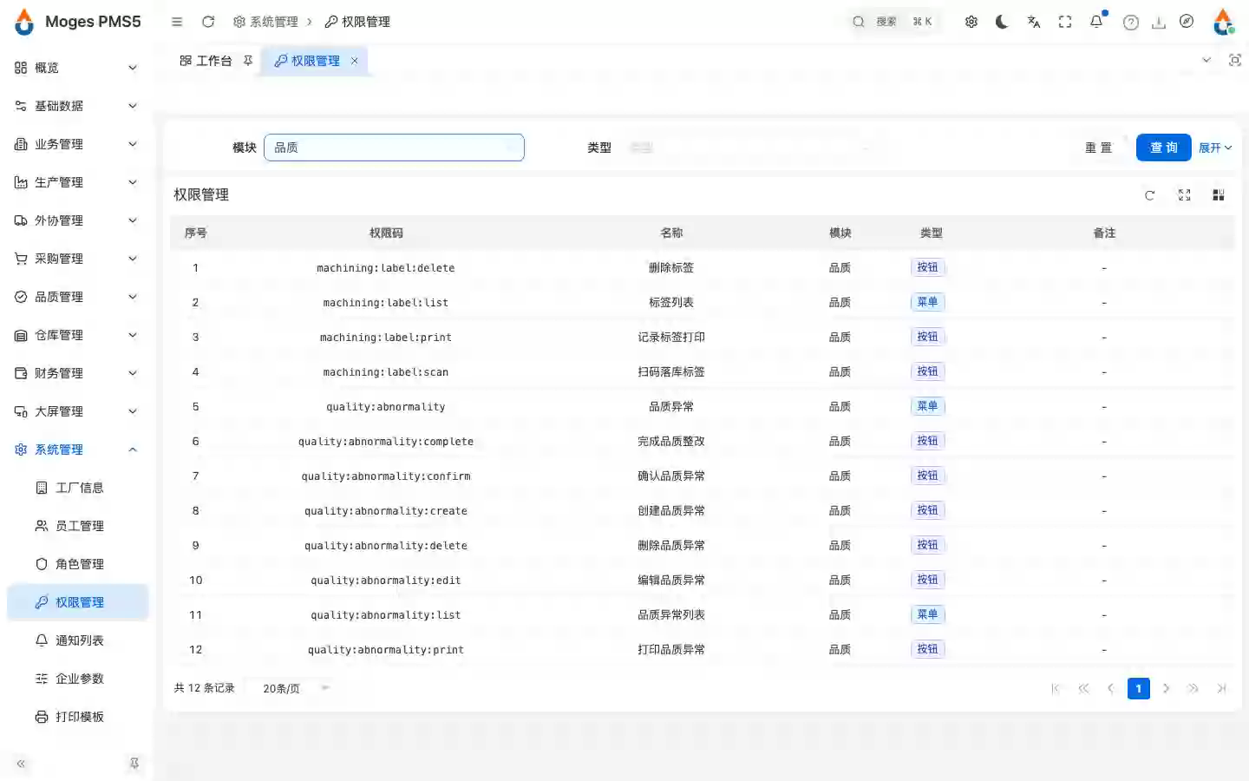
Task: Expand the 概览 menu
Action: 76,68
